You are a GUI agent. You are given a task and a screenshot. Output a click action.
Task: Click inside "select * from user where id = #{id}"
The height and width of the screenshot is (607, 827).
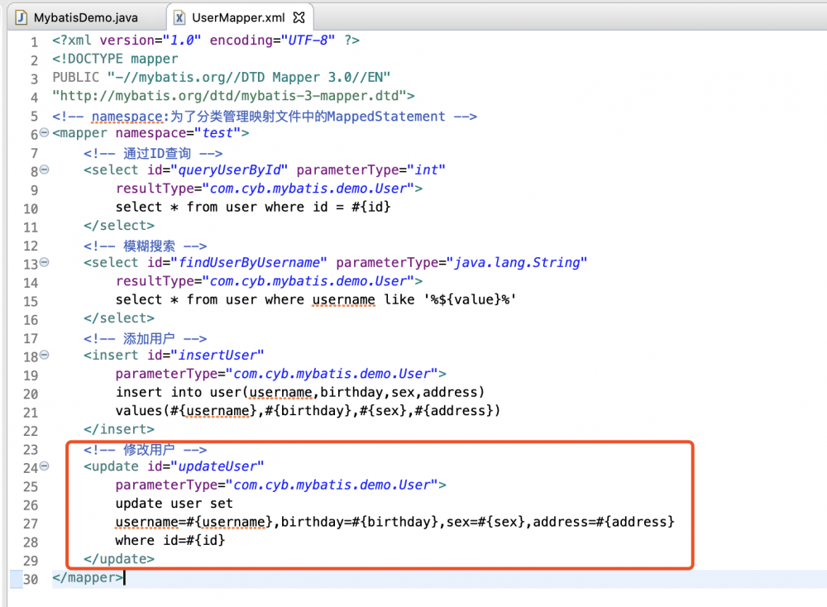[x=253, y=207]
